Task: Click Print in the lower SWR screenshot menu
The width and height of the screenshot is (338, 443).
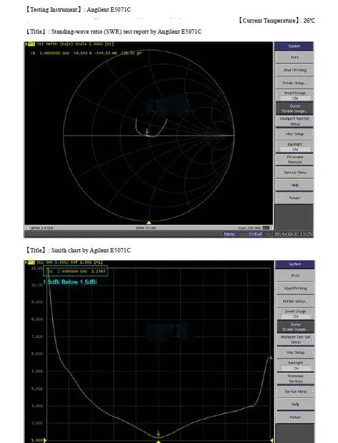Action: point(295,276)
